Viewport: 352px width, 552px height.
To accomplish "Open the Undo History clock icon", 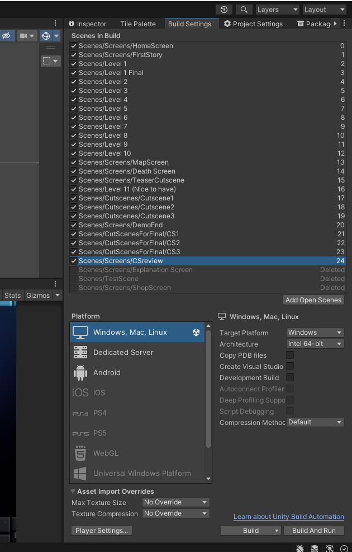I will (x=224, y=10).
